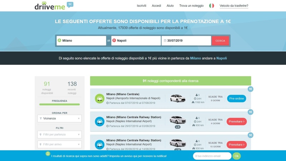Viewport: 286px width, 161px height.
Task: Click SCADE TRA 4 GIORNI text
Action: click(x=216, y=122)
